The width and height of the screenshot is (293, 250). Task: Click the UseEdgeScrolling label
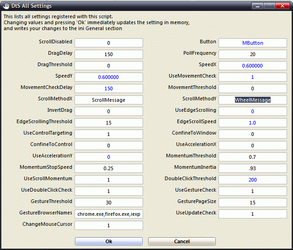[x=196, y=110]
